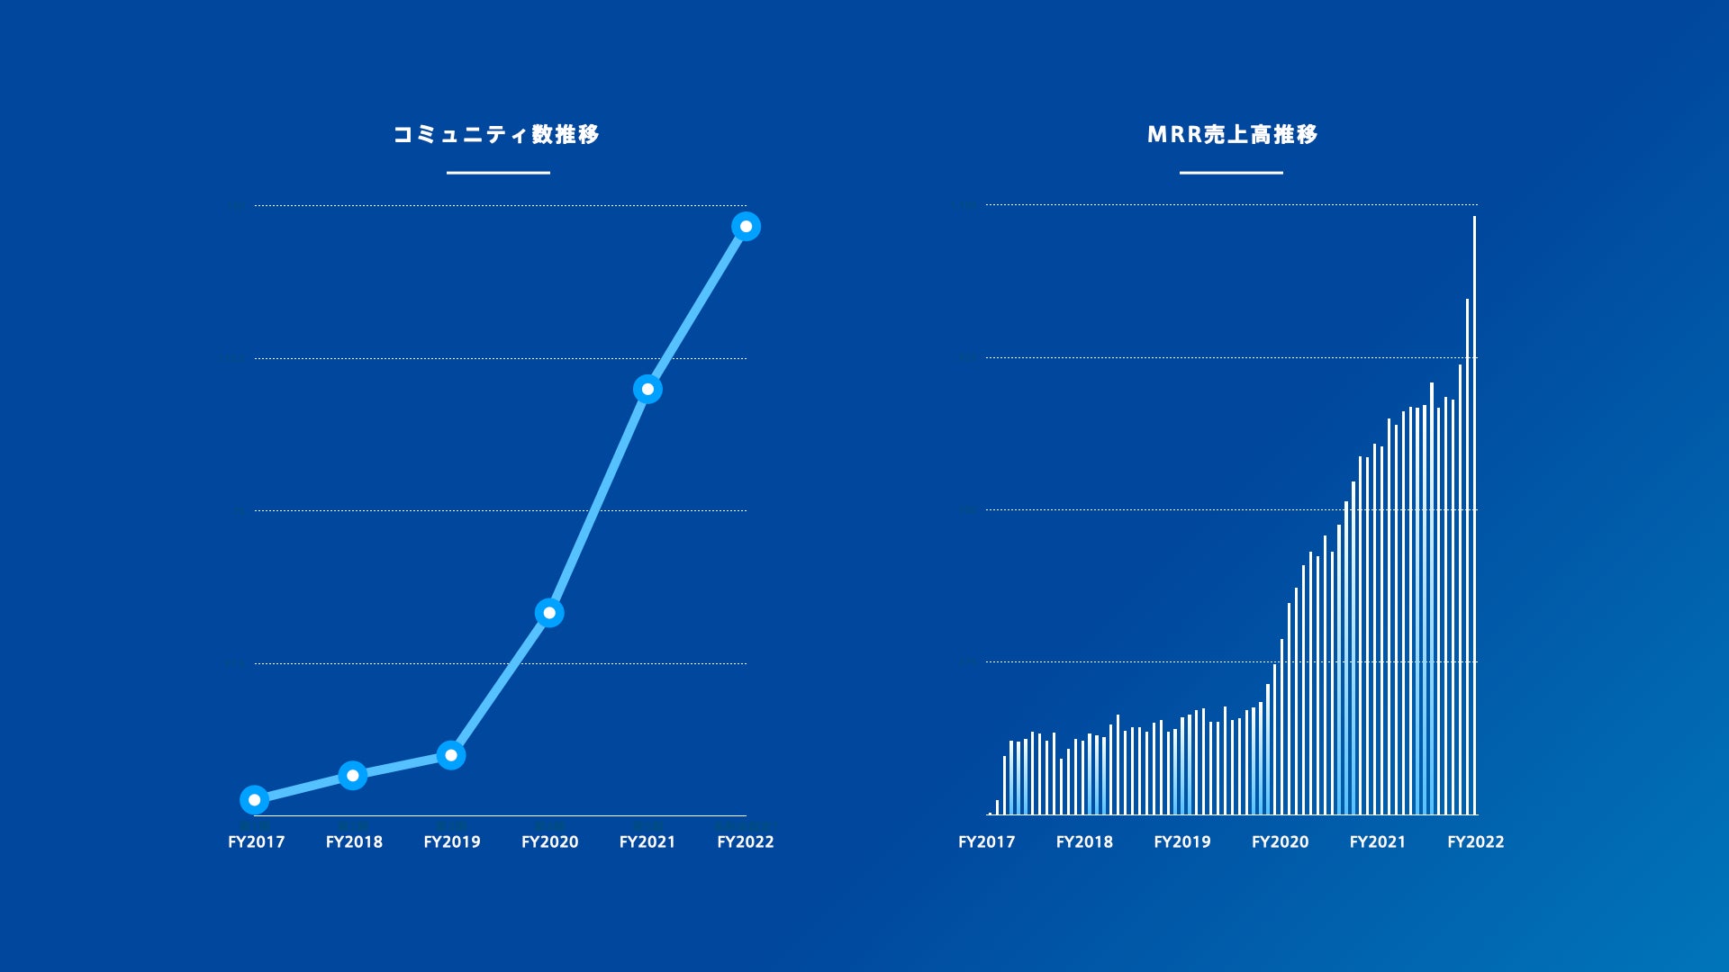Click the MRR売上高推移 chart title
The image size is (1729, 972).
(x=1232, y=135)
